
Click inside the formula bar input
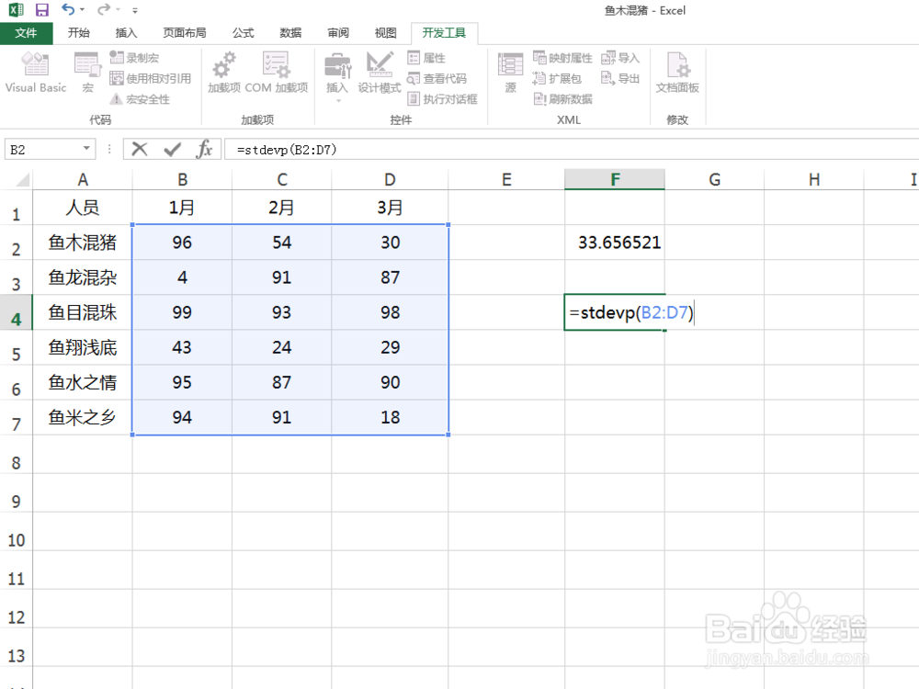coord(572,150)
